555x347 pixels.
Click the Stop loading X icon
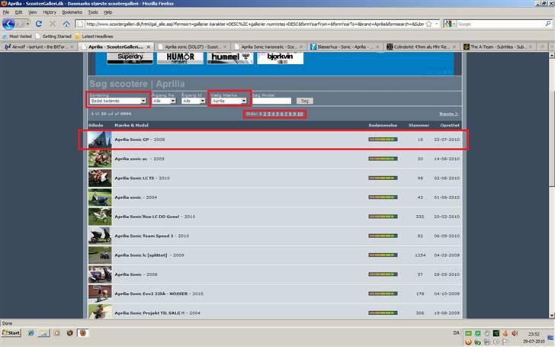coord(52,24)
